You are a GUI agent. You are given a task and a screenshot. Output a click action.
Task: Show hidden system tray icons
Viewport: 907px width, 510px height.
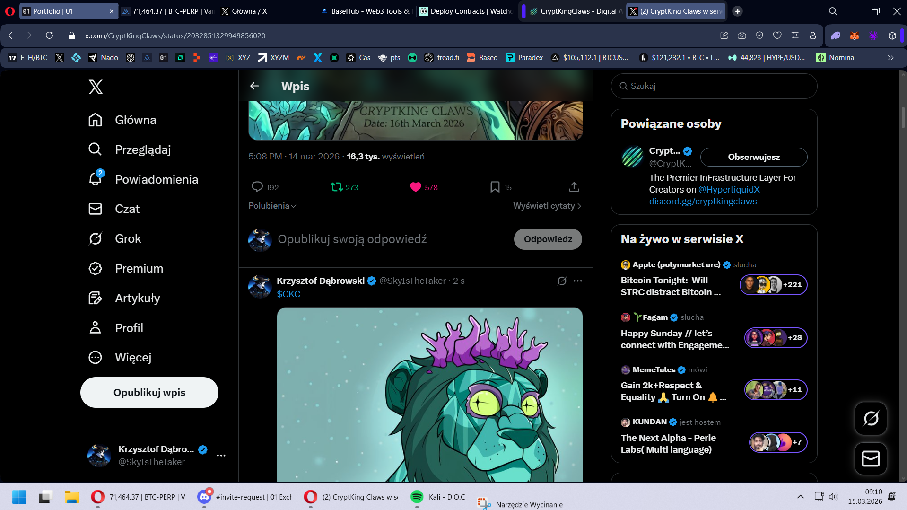(x=801, y=497)
